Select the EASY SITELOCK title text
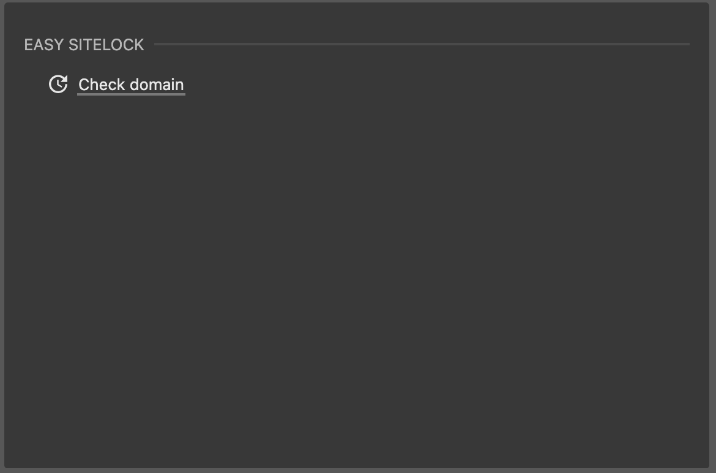The image size is (716, 473). [84, 45]
